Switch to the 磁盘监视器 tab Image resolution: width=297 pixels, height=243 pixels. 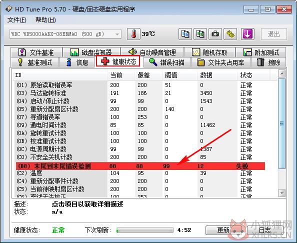(x=91, y=52)
